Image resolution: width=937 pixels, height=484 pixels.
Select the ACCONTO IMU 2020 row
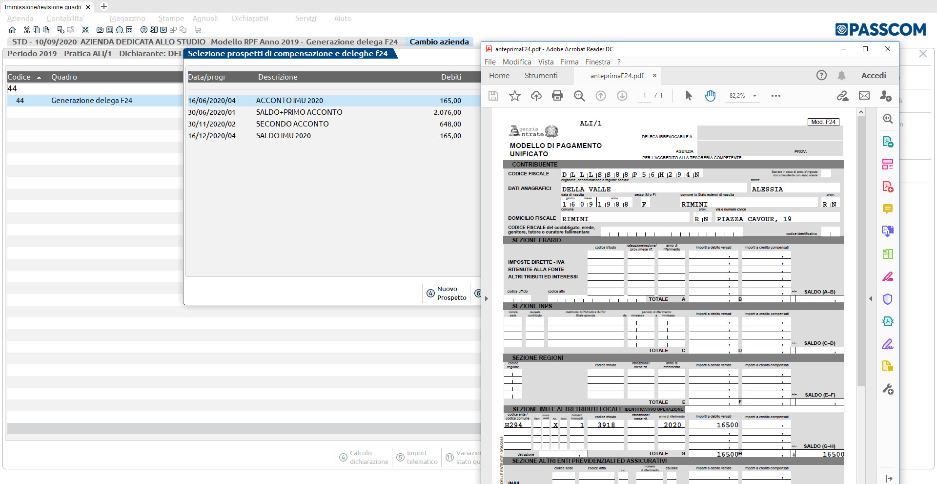click(334, 101)
